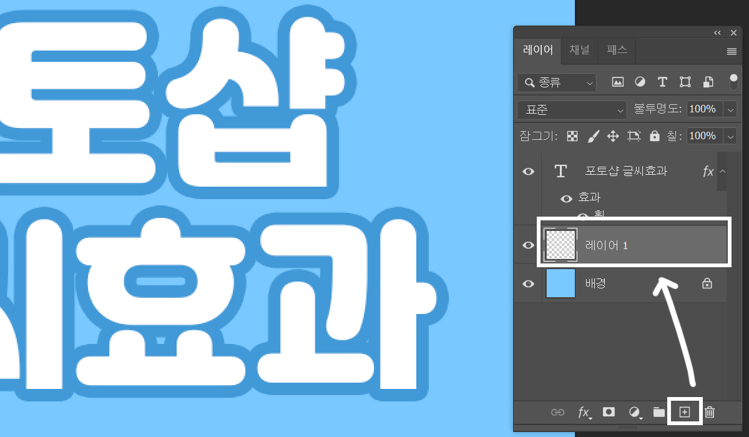Filter layers by pixel layer icon
749x437 pixels.
click(618, 82)
